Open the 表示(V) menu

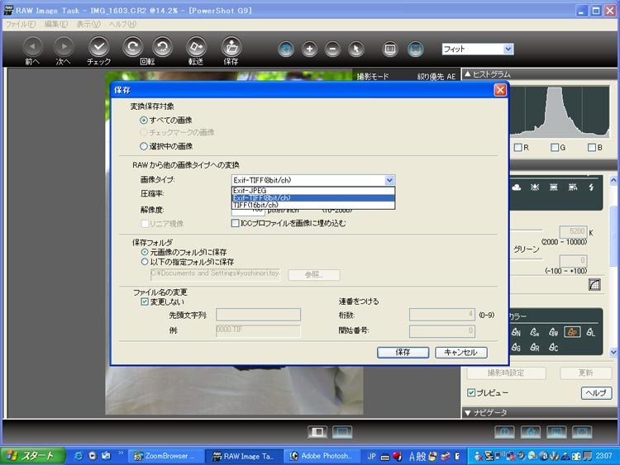88,24
